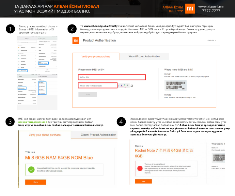Select 'Mi 8 6GB RAM 64GB ROM Blue' result text
Viewport: 235px width, 196px height.
click(59, 157)
